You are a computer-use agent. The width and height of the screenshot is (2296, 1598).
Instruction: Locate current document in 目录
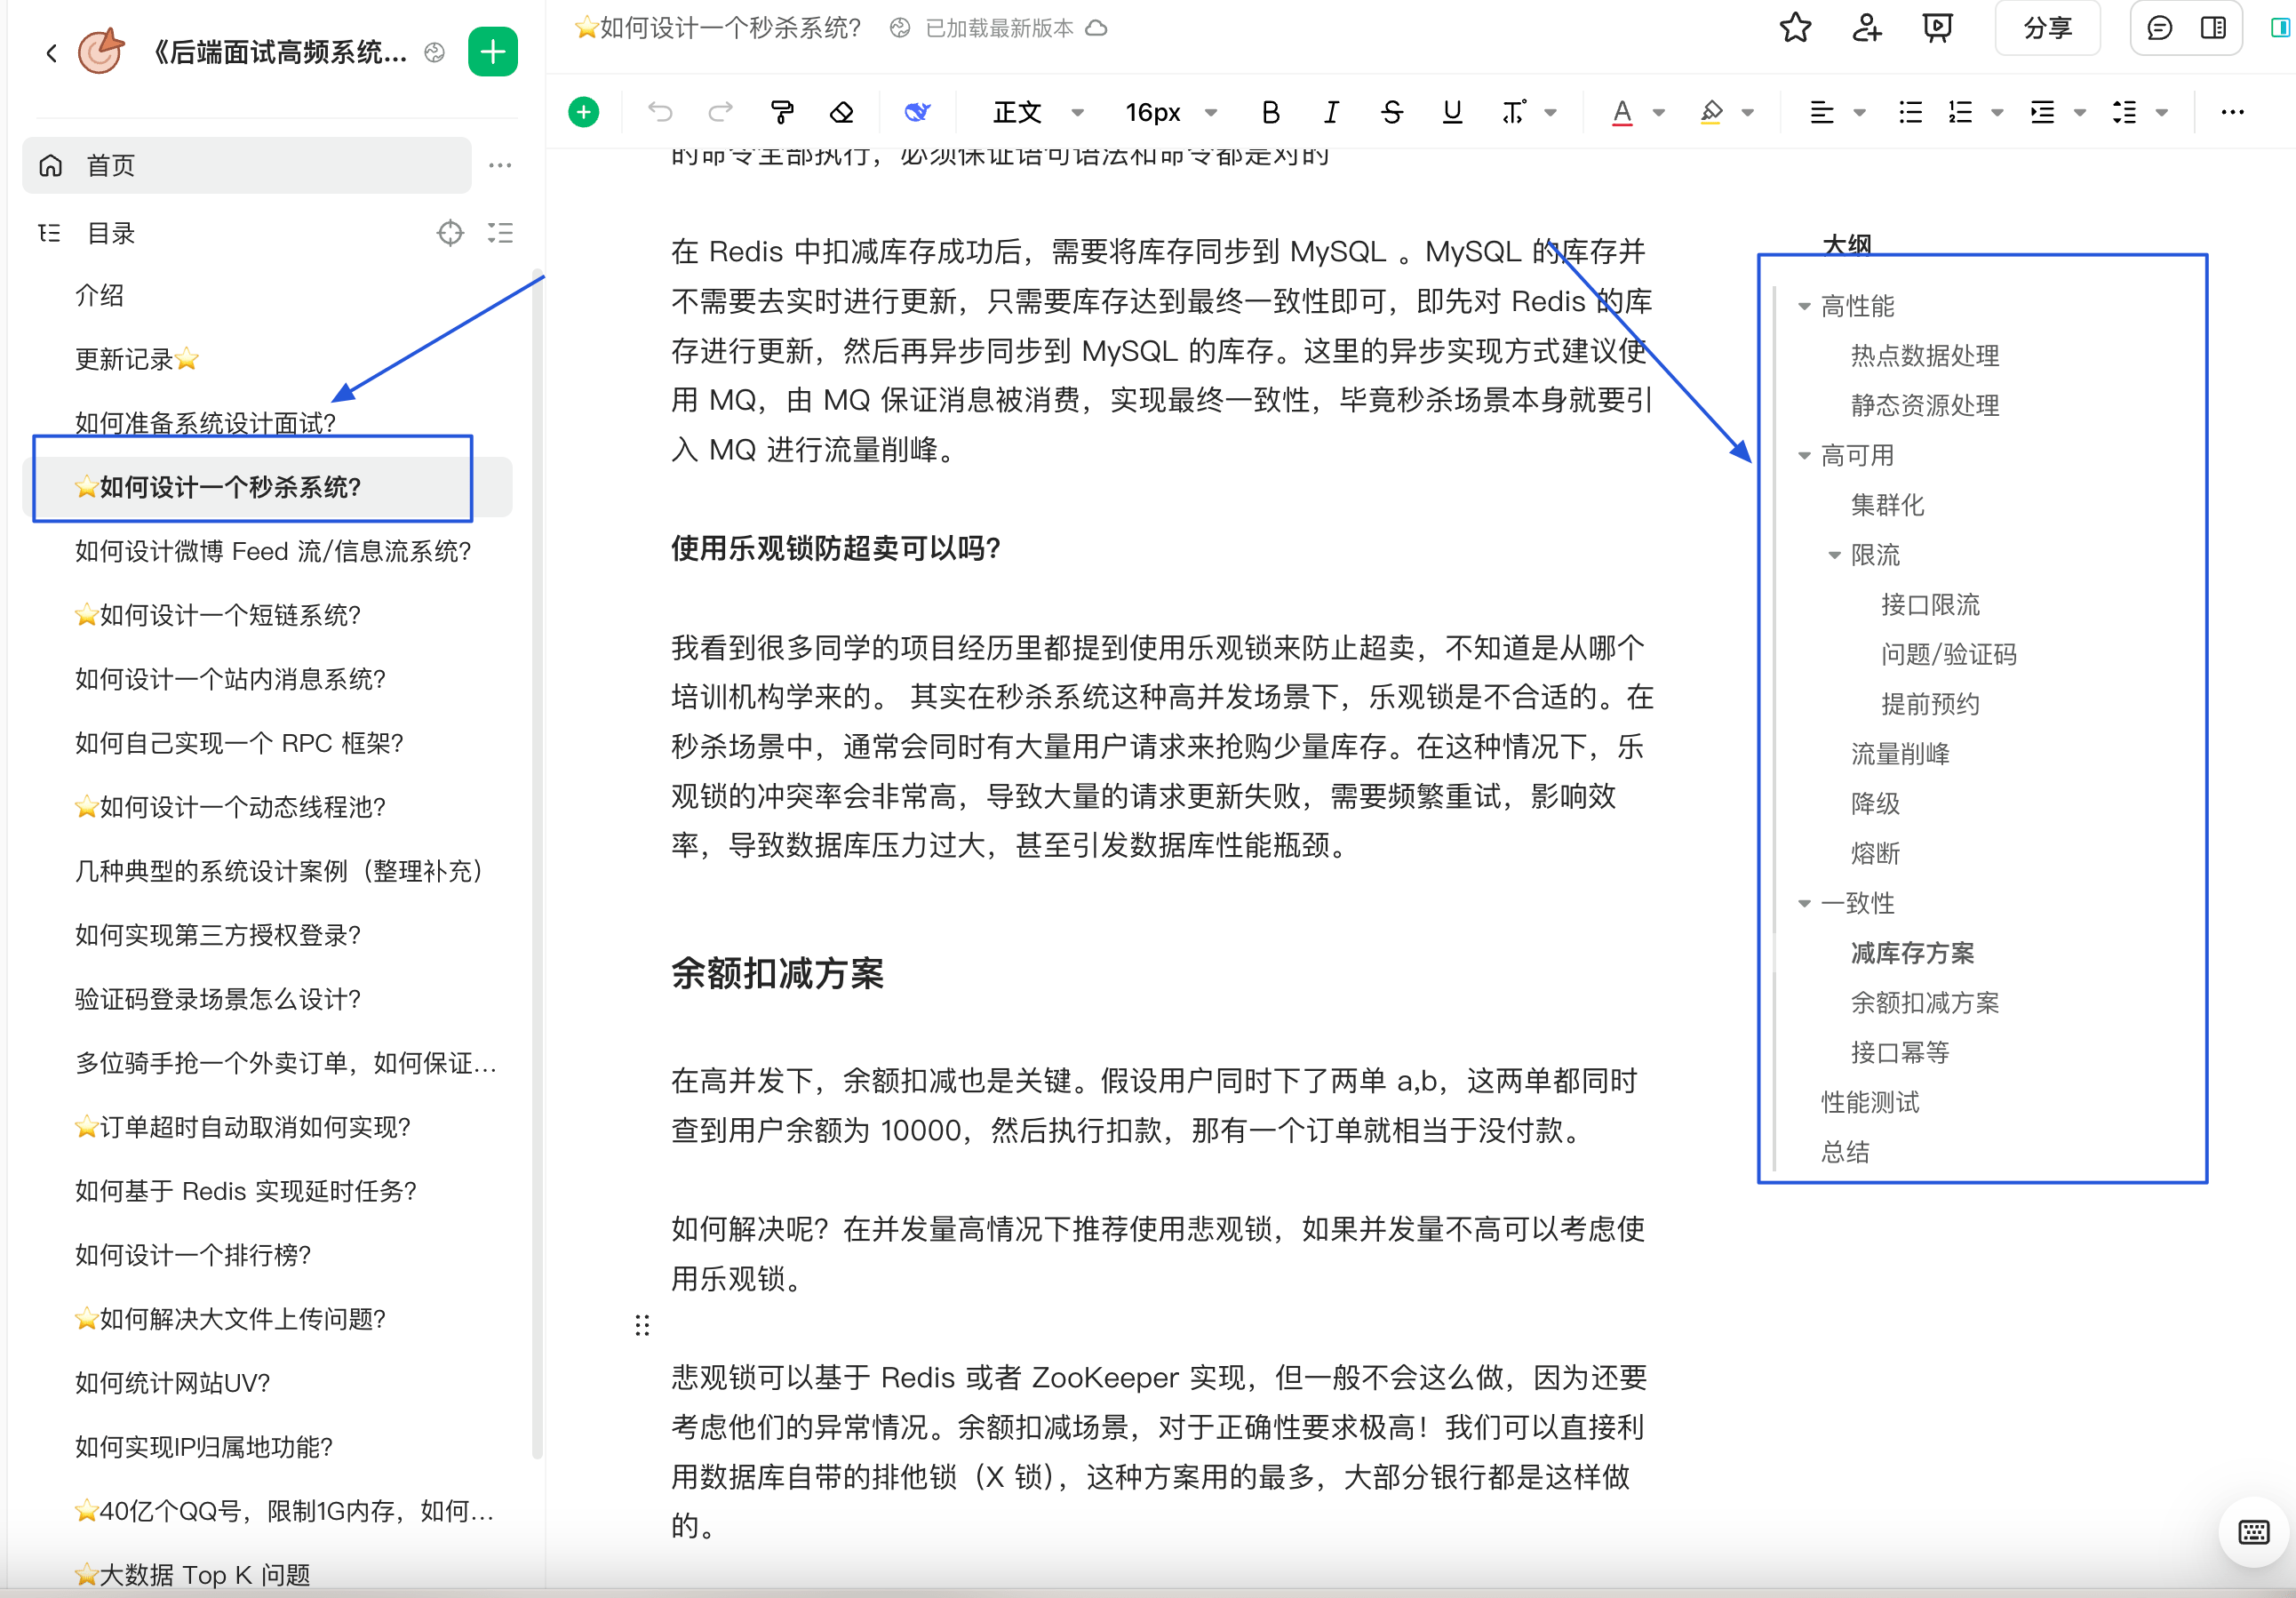tap(450, 233)
